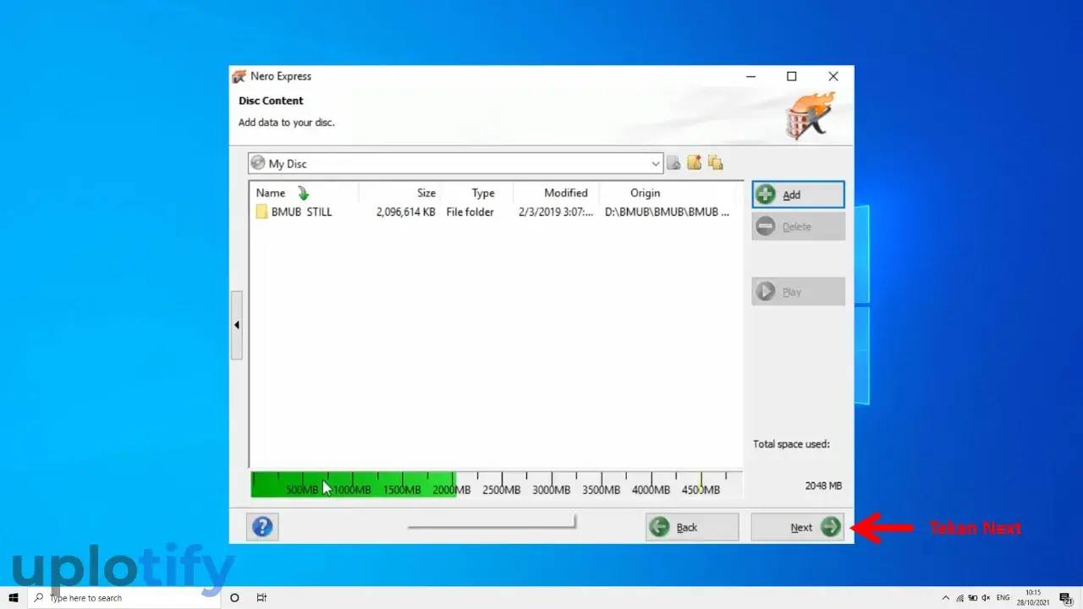
Task: Click the 4500MB yellow capacity marker
Action: [x=701, y=483]
